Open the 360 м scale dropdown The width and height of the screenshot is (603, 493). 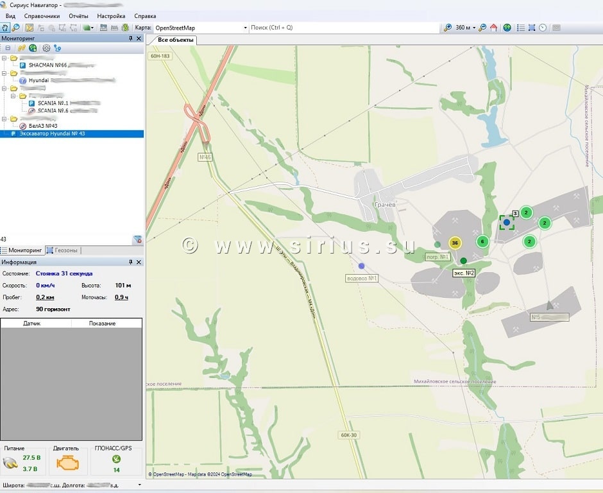(474, 28)
